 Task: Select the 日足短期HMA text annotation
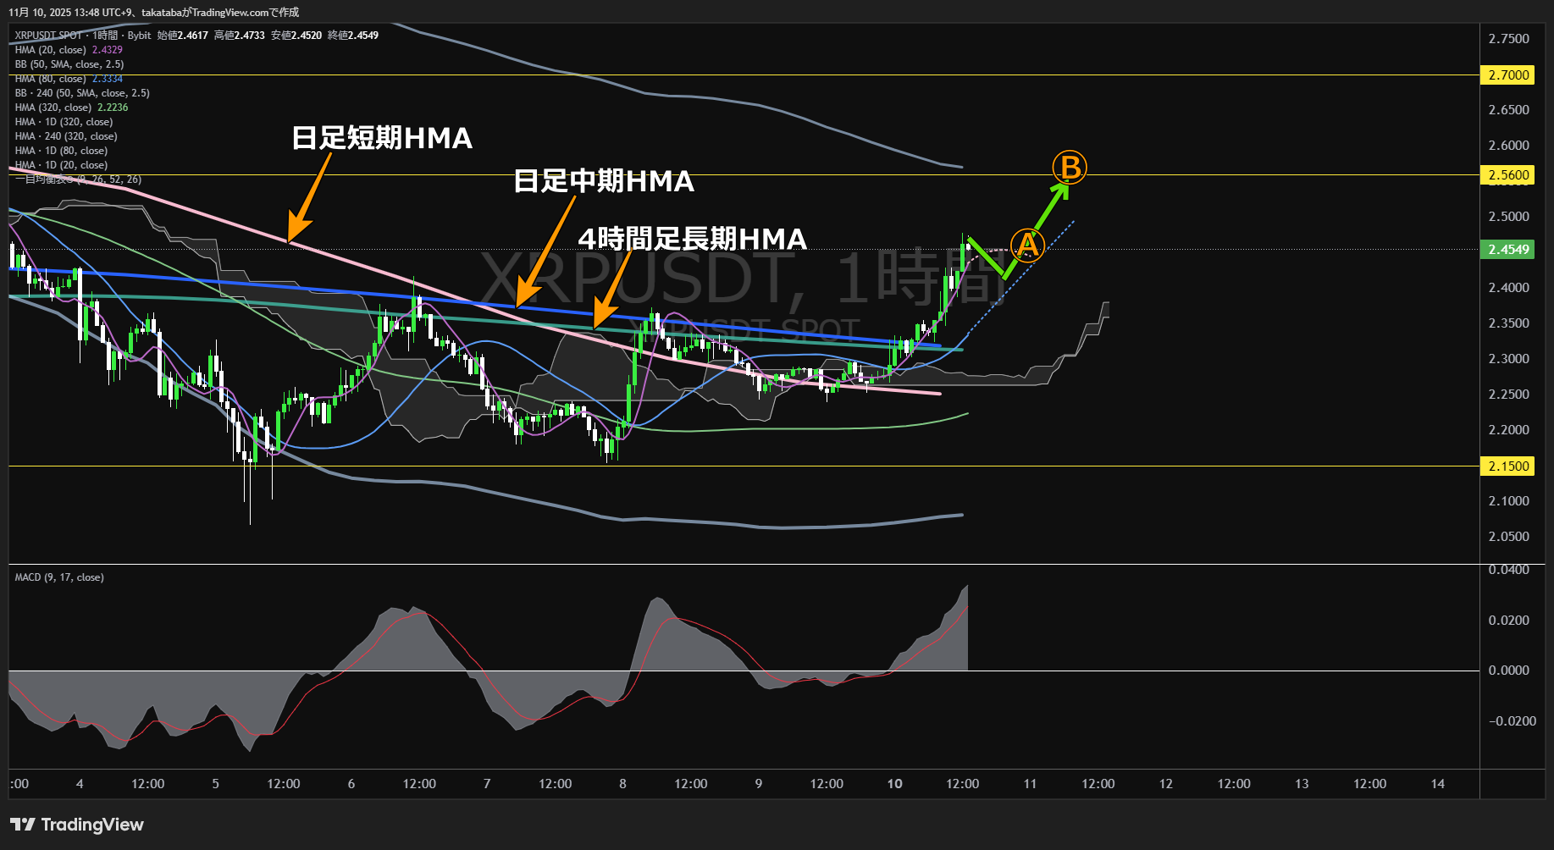(x=382, y=138)
